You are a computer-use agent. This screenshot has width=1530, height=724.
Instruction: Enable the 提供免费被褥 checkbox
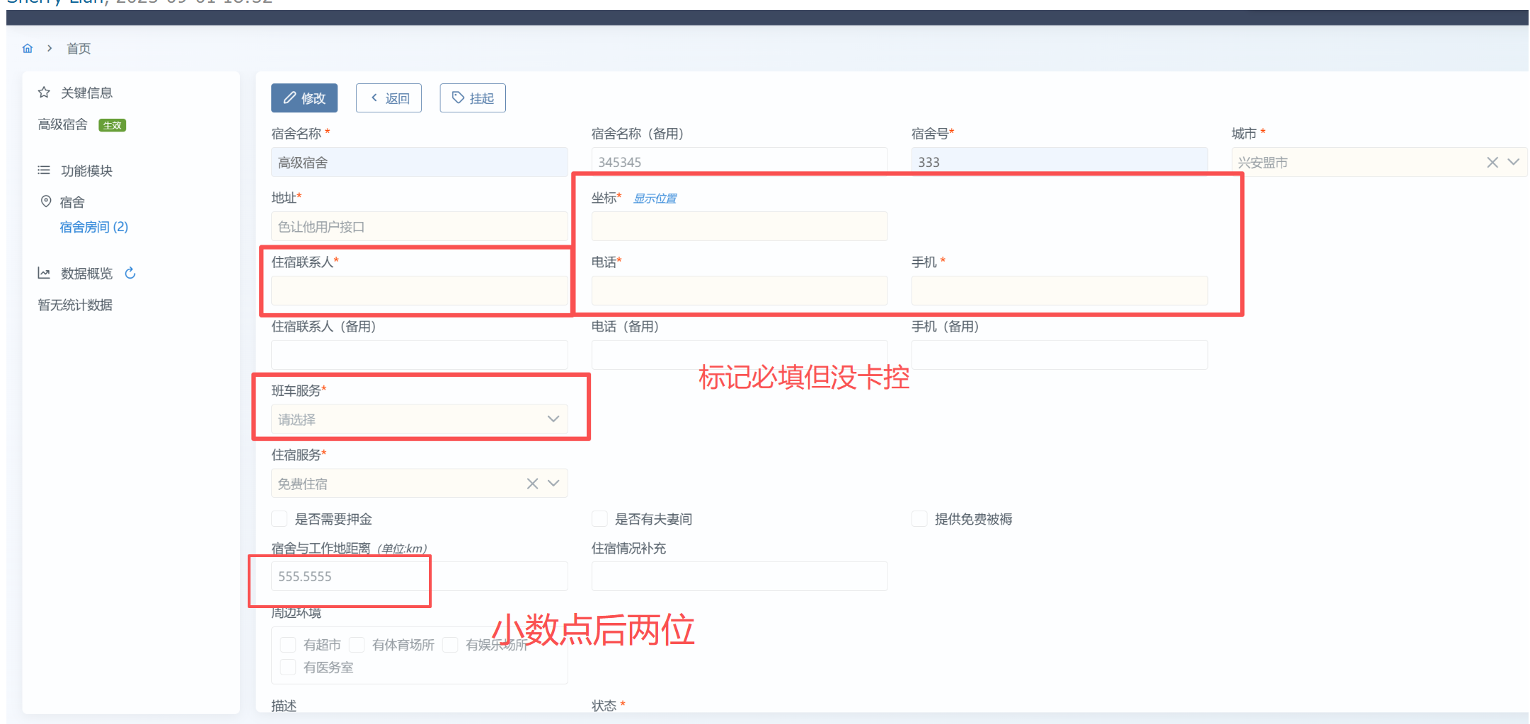tap(919, 519)
